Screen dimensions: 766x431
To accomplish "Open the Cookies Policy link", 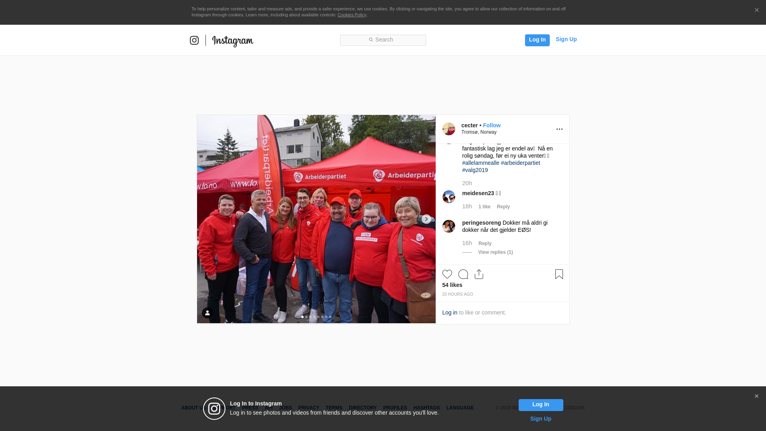I will click(352, 15).
